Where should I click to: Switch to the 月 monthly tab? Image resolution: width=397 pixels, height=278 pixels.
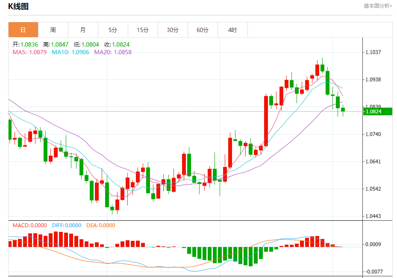click(83, 30)
